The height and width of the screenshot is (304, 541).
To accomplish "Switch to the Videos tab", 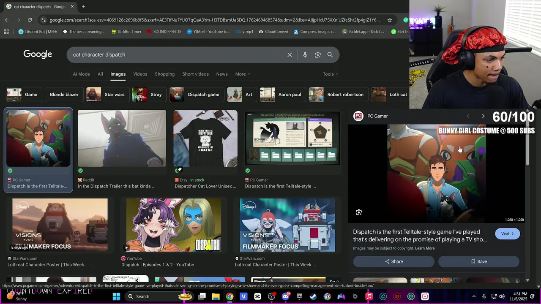I will 140,74.
